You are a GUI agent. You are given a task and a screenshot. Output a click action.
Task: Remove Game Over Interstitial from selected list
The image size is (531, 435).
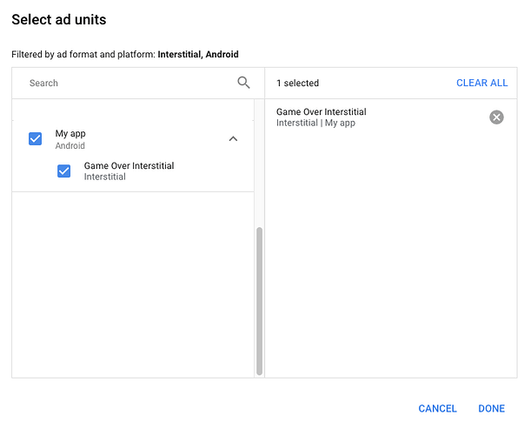click(496, 117)
